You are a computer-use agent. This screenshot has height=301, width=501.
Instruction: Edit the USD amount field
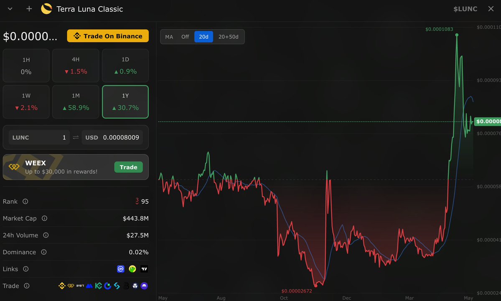[112, 138]
